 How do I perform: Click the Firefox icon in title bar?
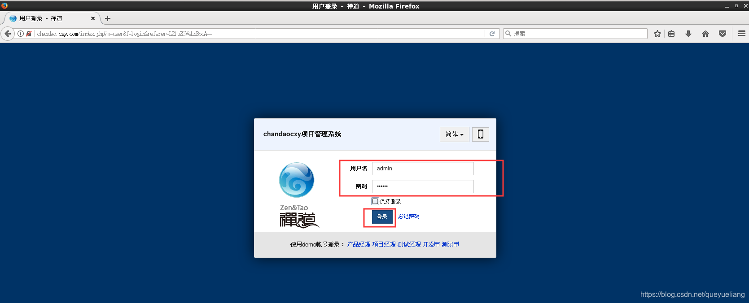(x=4, y=6)
